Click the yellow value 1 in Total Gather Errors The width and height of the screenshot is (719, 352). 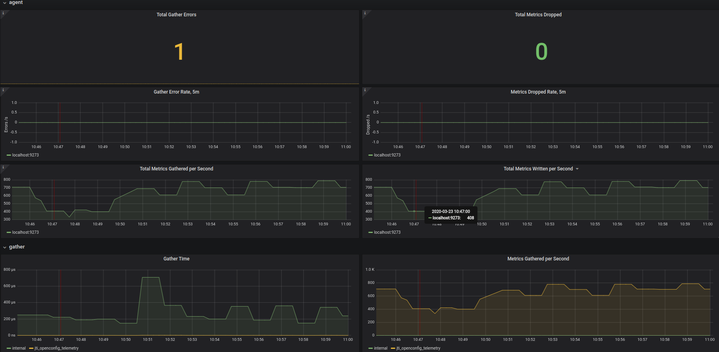point(179,52)
